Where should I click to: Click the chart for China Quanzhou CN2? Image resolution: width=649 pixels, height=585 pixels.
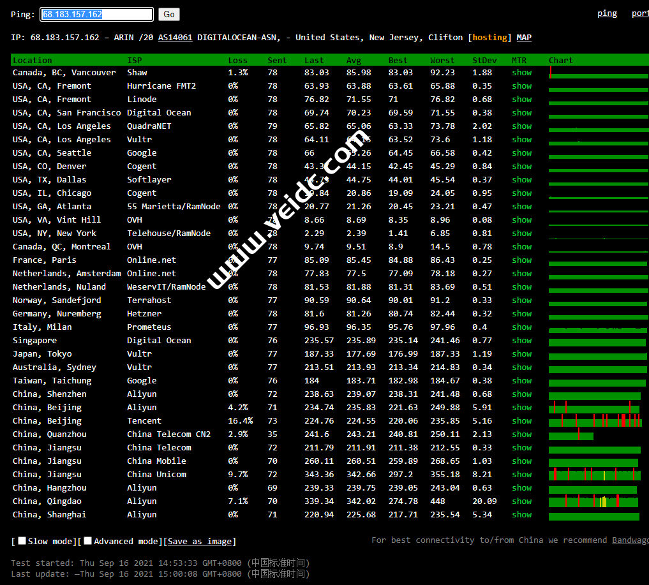pos(571,434)
